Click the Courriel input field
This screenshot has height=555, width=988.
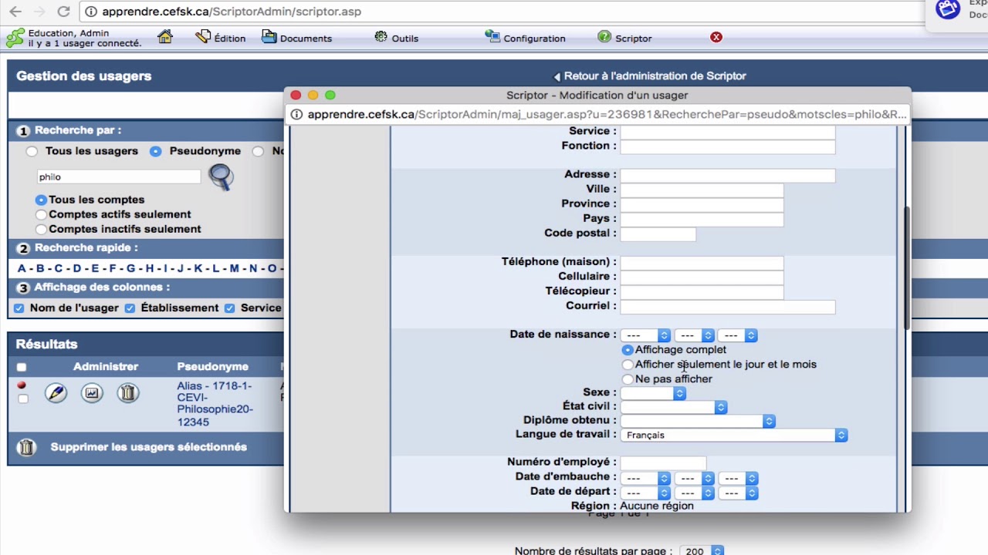(728, 306)
